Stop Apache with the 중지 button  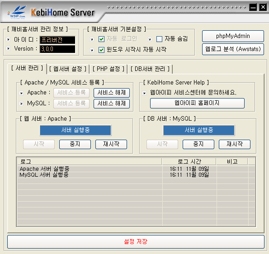click(x=75, y=144)
